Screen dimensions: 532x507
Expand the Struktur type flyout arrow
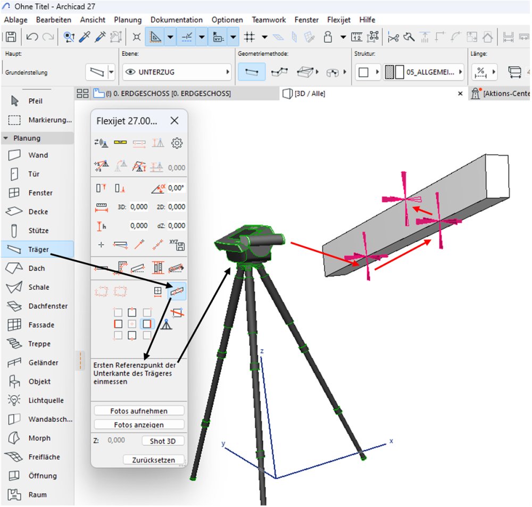377,72
